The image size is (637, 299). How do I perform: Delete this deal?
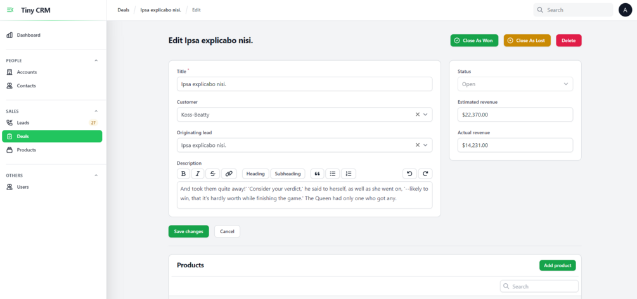(569, 41)
